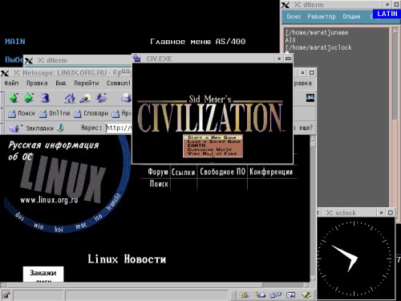Click the xclock command line in dtterm
Image resolution: width=401 pixels, height=301 pixels.
(x=318, y=47)
